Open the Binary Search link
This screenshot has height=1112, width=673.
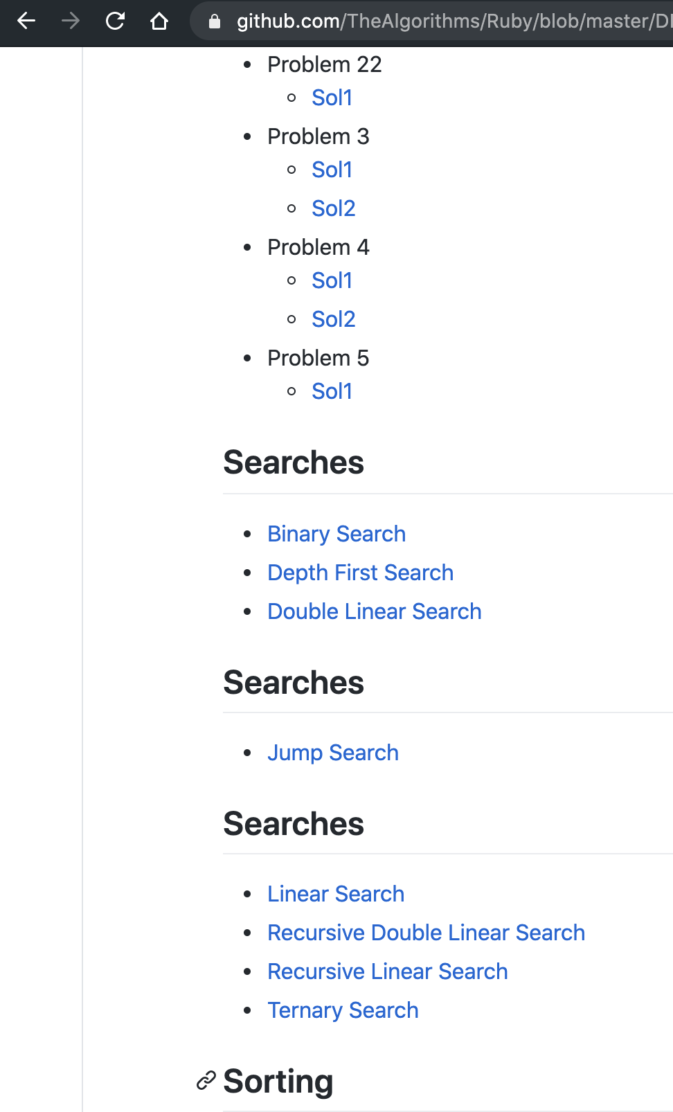(336, 534)
